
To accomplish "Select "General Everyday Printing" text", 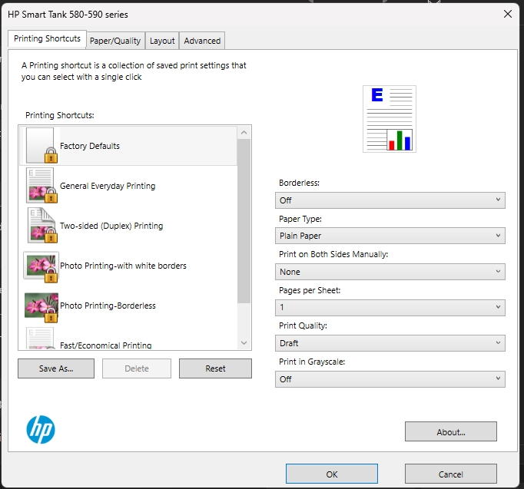I will (108, 186).
